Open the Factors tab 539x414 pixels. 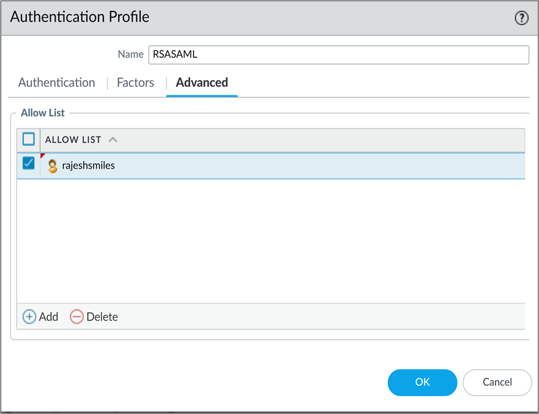135,83
